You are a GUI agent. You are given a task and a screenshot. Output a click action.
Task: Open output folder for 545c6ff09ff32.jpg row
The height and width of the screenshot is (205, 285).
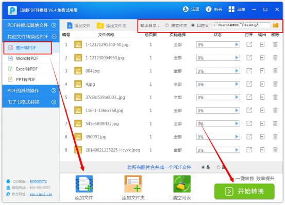coord(262,123)
